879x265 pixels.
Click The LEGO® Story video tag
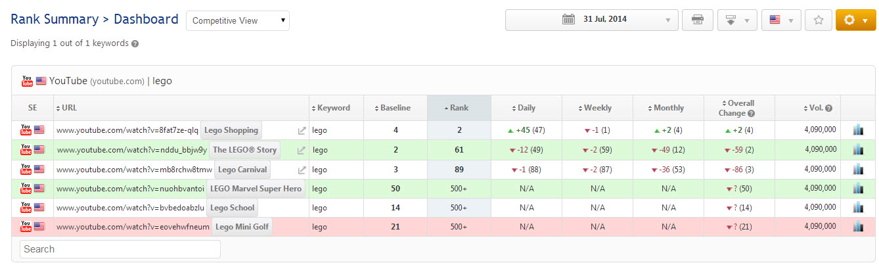click(244, 150)
